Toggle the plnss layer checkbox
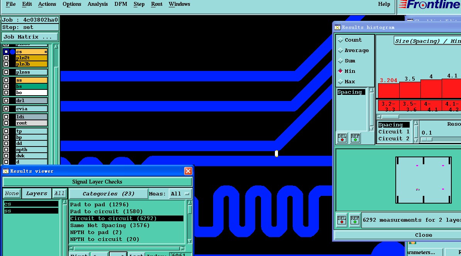 pyautogui.click(x=6, y=72)
